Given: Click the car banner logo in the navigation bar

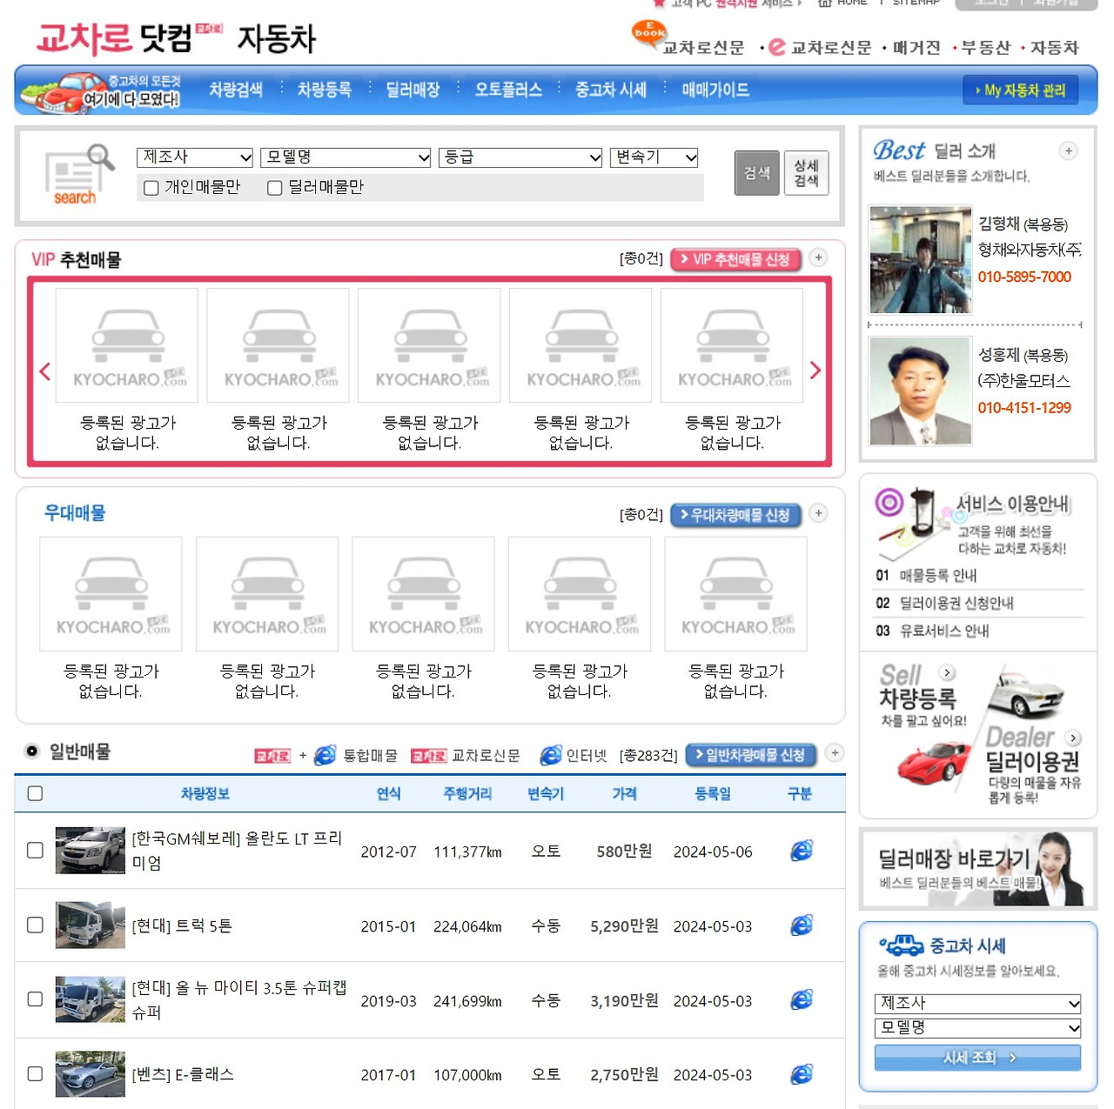Looking at the screenshot, I should [100, 94].
